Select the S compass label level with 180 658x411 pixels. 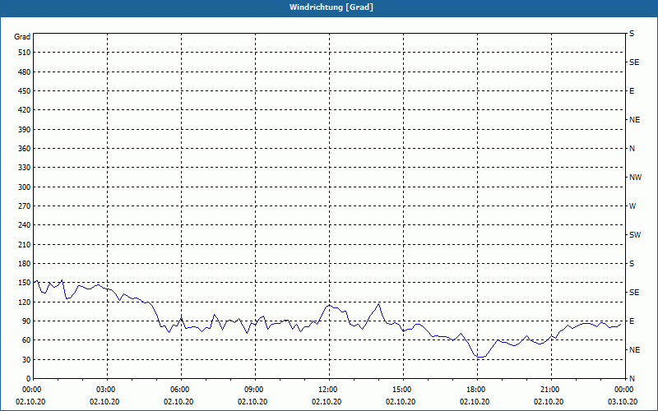point(632,264)
